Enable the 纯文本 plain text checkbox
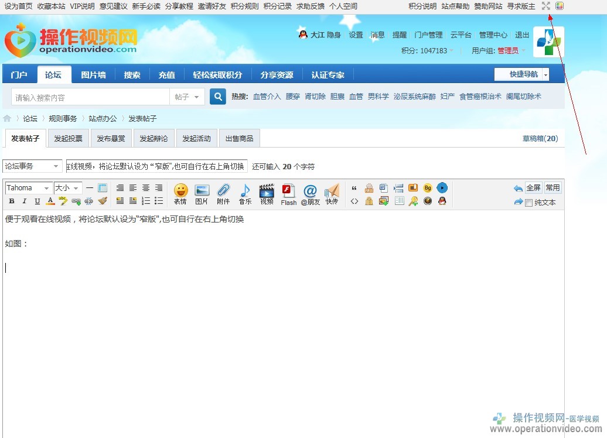Screen dimensions: 607x438 [x=529, y=203]
